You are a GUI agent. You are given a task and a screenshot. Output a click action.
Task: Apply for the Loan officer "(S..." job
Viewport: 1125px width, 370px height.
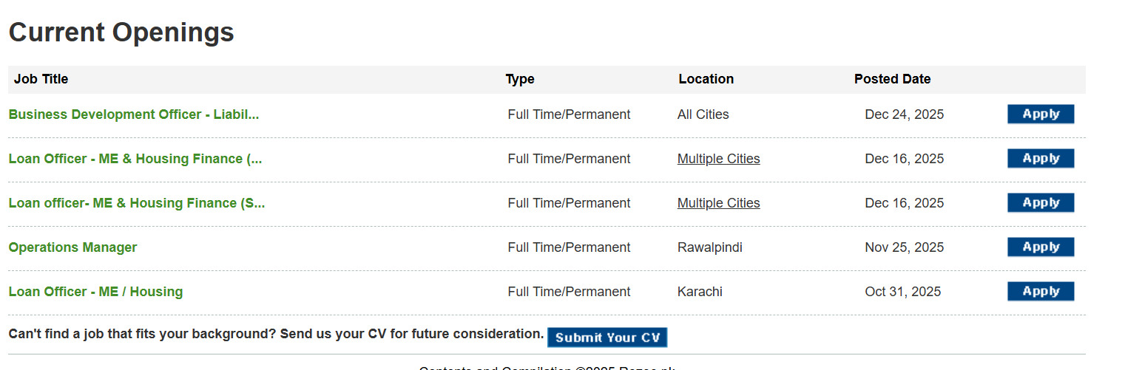tap(1041, 203)
